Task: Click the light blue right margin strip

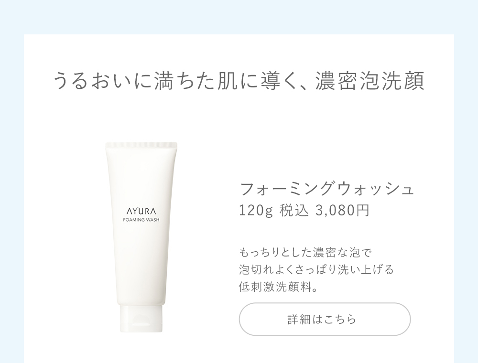Action: (x=466, y=199)
